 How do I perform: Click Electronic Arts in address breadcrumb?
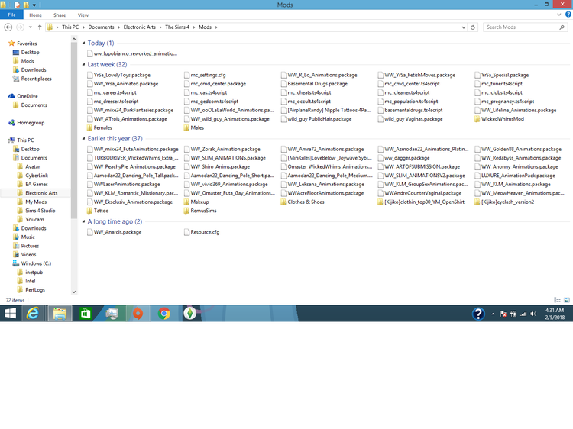[140, 27]
